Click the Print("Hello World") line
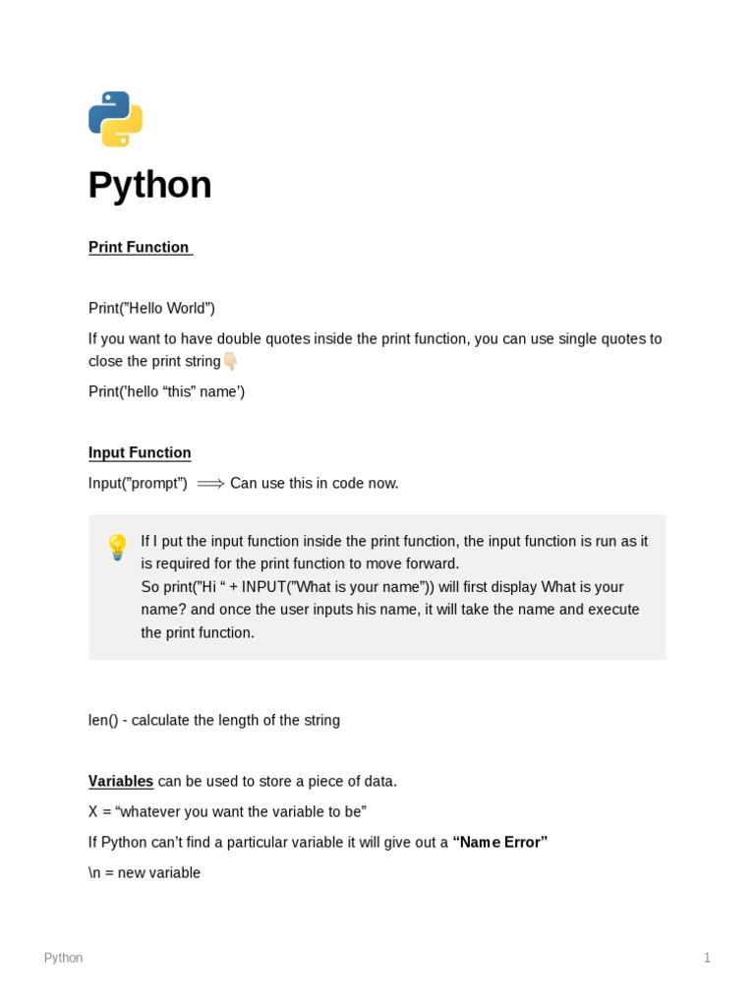This screenshot has width=755, height=1007. [x=151, y=308]
